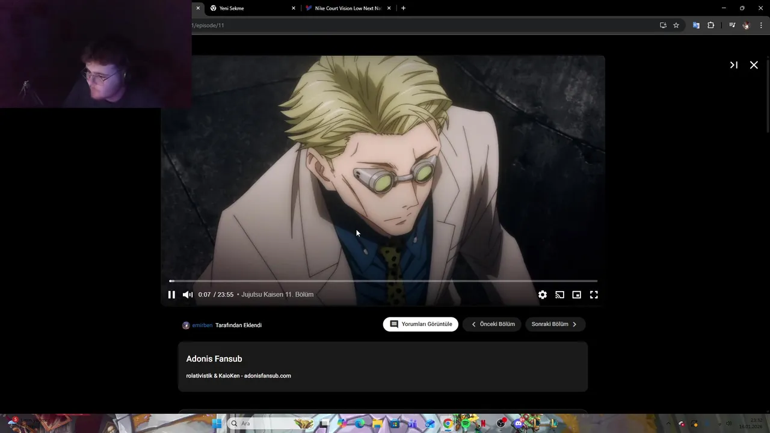Close the video player overlay
Viewport: 770px width, 433px height.
754,65
